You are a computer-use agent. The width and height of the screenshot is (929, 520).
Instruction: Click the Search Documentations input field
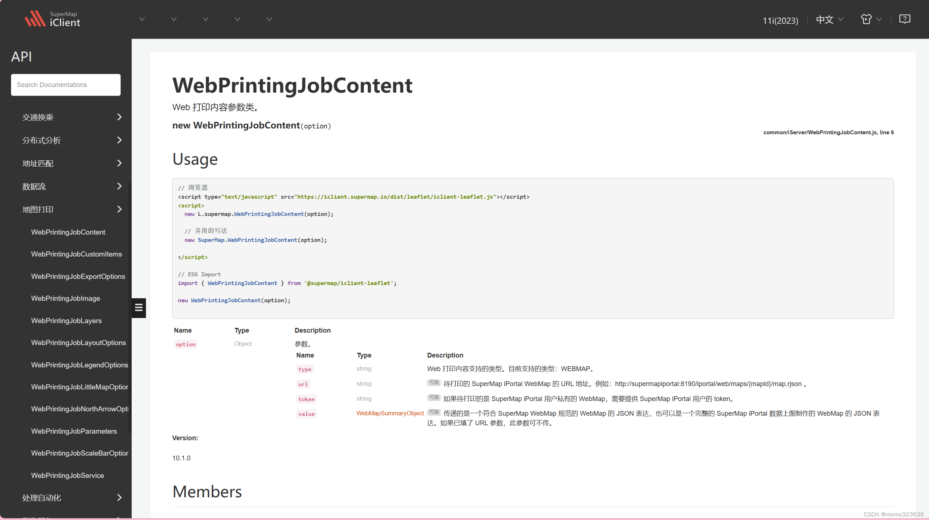[x=65, y=85]
